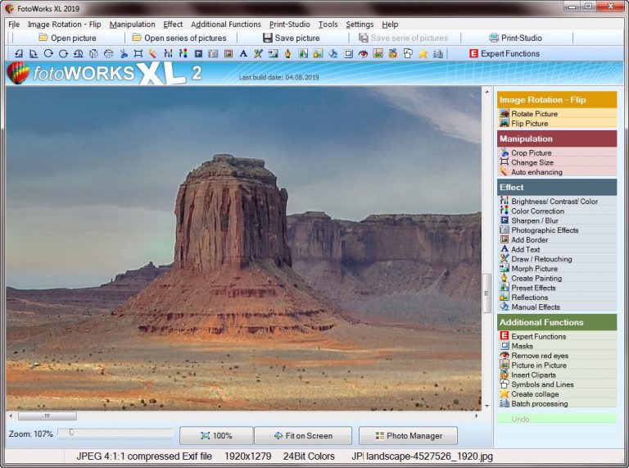Click the Picture in Picture toolbar icon
The image size is (629, 468).
tap(378, 53)
